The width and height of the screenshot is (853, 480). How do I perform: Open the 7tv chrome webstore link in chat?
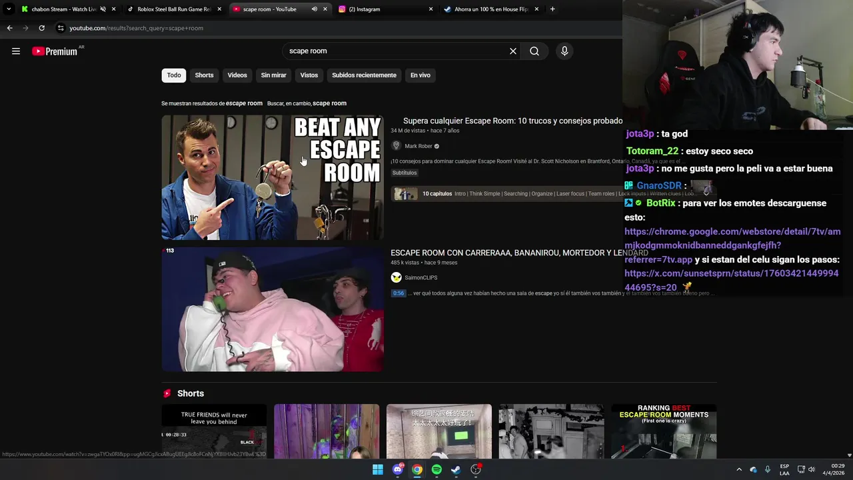[x=732, y=239]
